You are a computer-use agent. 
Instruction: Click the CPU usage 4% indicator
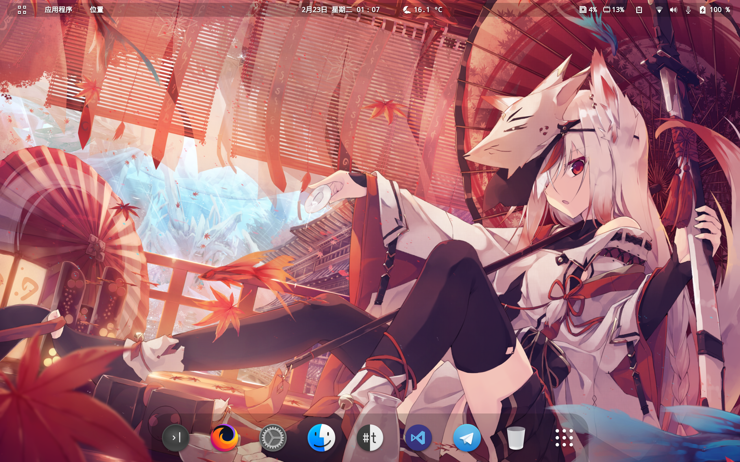coord(588,10)
